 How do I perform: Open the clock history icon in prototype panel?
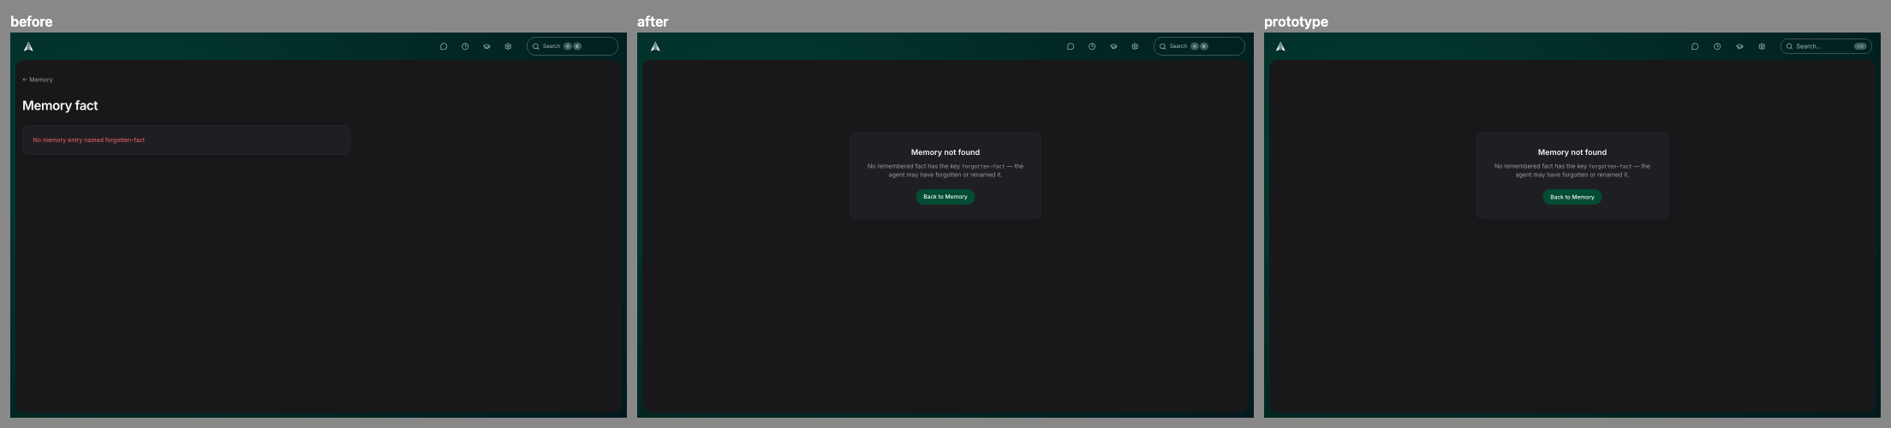(1717, 46)
